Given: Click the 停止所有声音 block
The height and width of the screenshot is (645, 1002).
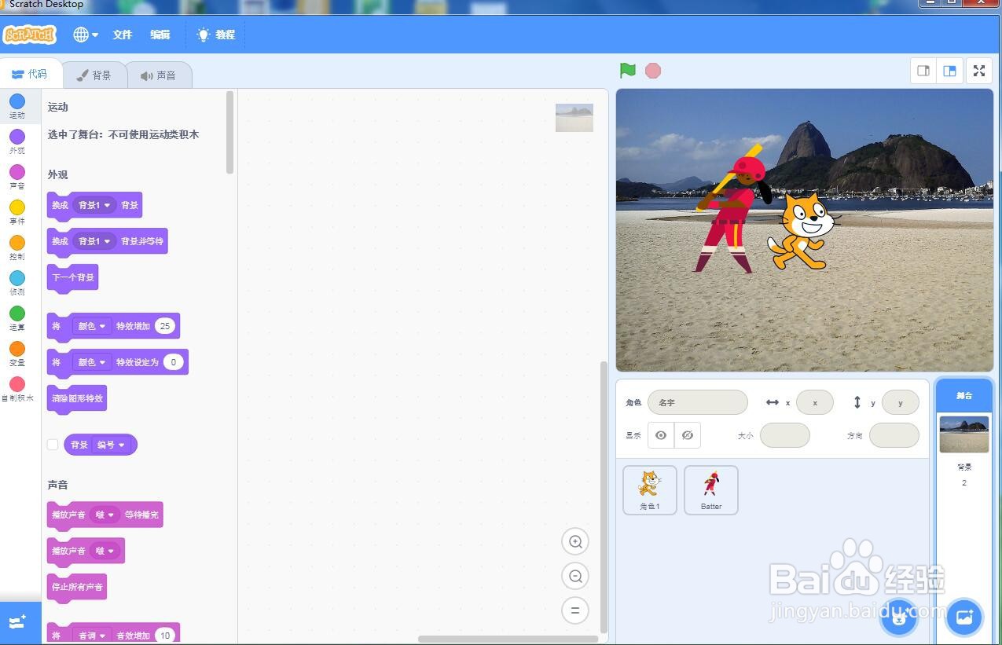Looking at the screenshot, I should tap(77, 588).
